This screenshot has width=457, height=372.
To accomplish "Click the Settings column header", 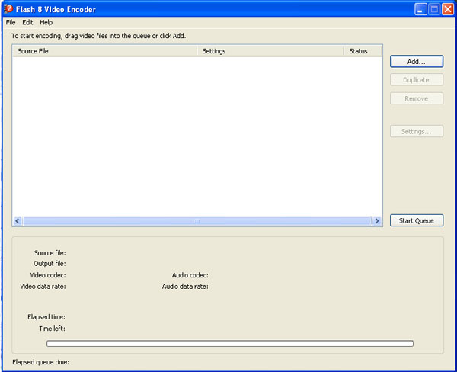I will pyautogui.click(x=270, y=51).
